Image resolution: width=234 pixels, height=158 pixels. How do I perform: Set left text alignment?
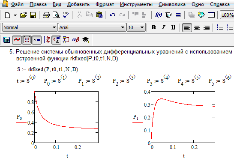click(187, 27)
